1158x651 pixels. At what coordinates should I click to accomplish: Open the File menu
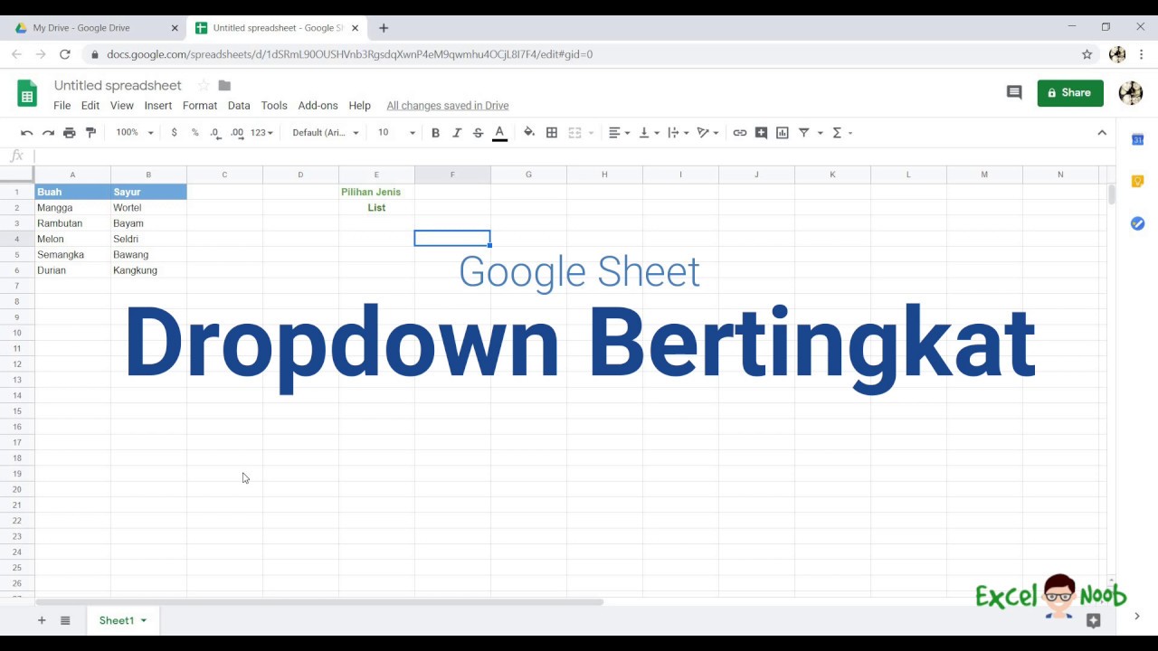(62, 106)
